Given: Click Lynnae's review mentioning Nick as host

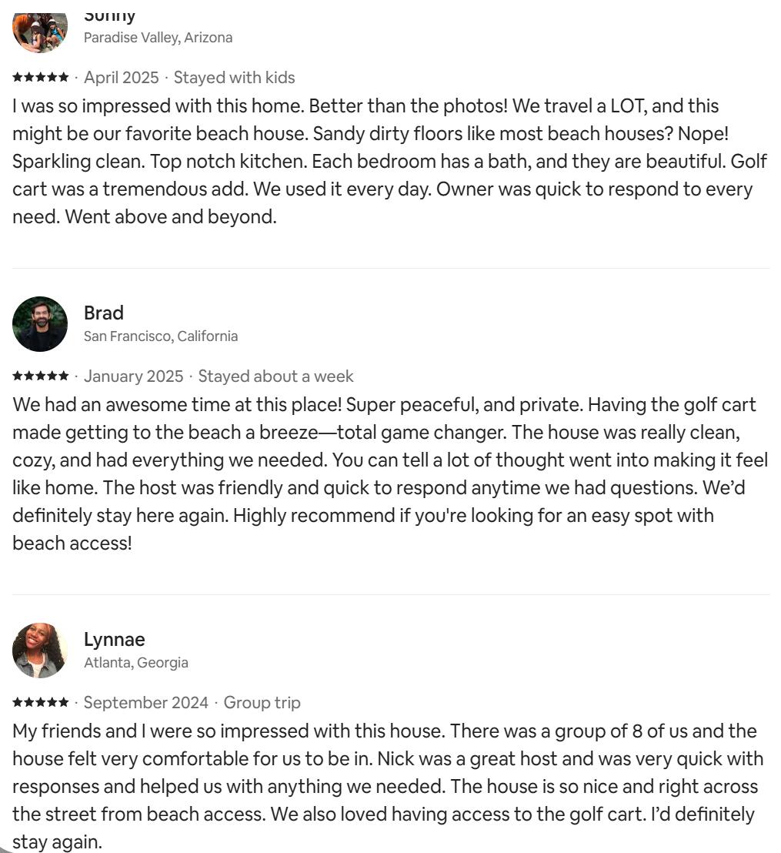Looking at the screenshot, I should pyautogui.click(x=389, y=786).
